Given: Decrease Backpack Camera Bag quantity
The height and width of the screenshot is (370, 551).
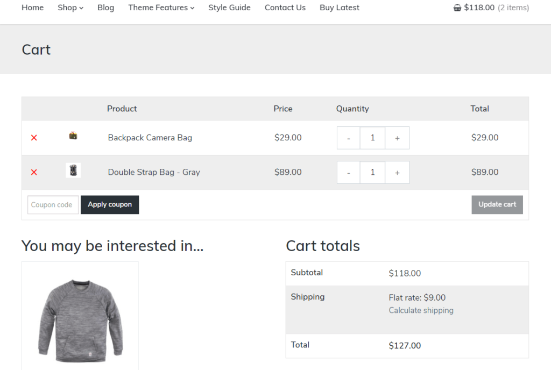Looking at the screenshot, I should (349, 138).
